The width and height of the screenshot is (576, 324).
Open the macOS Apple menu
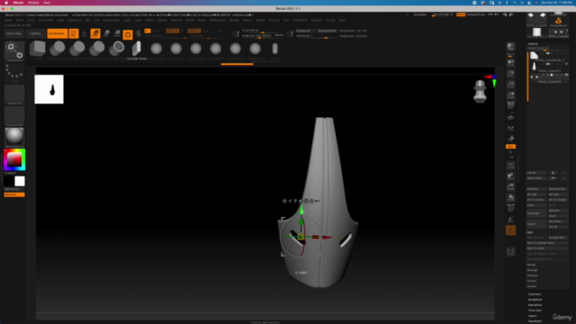[x=6, y=3]
